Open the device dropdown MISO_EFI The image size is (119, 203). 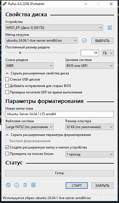(x=54, y=28)
